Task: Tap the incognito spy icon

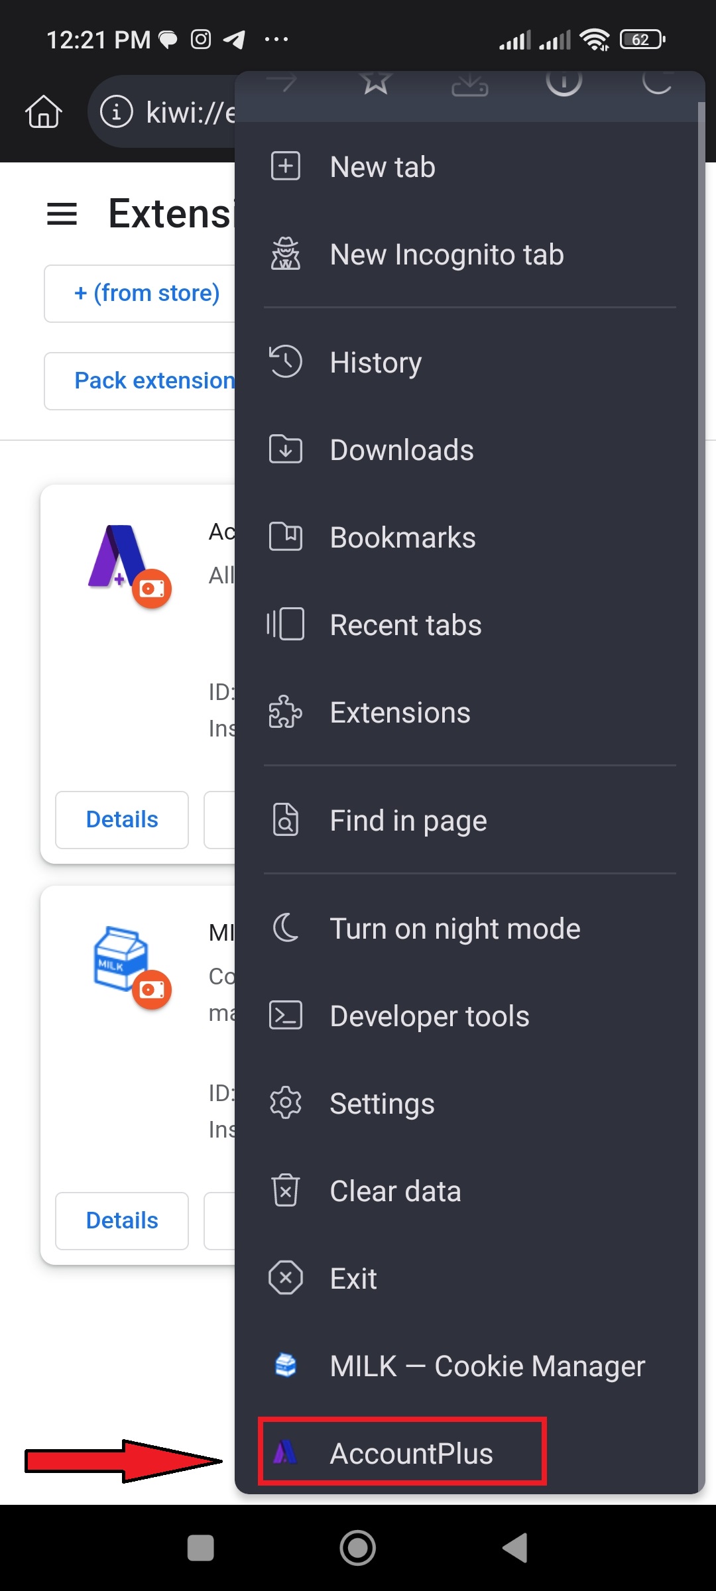Action: coord(286,253)
